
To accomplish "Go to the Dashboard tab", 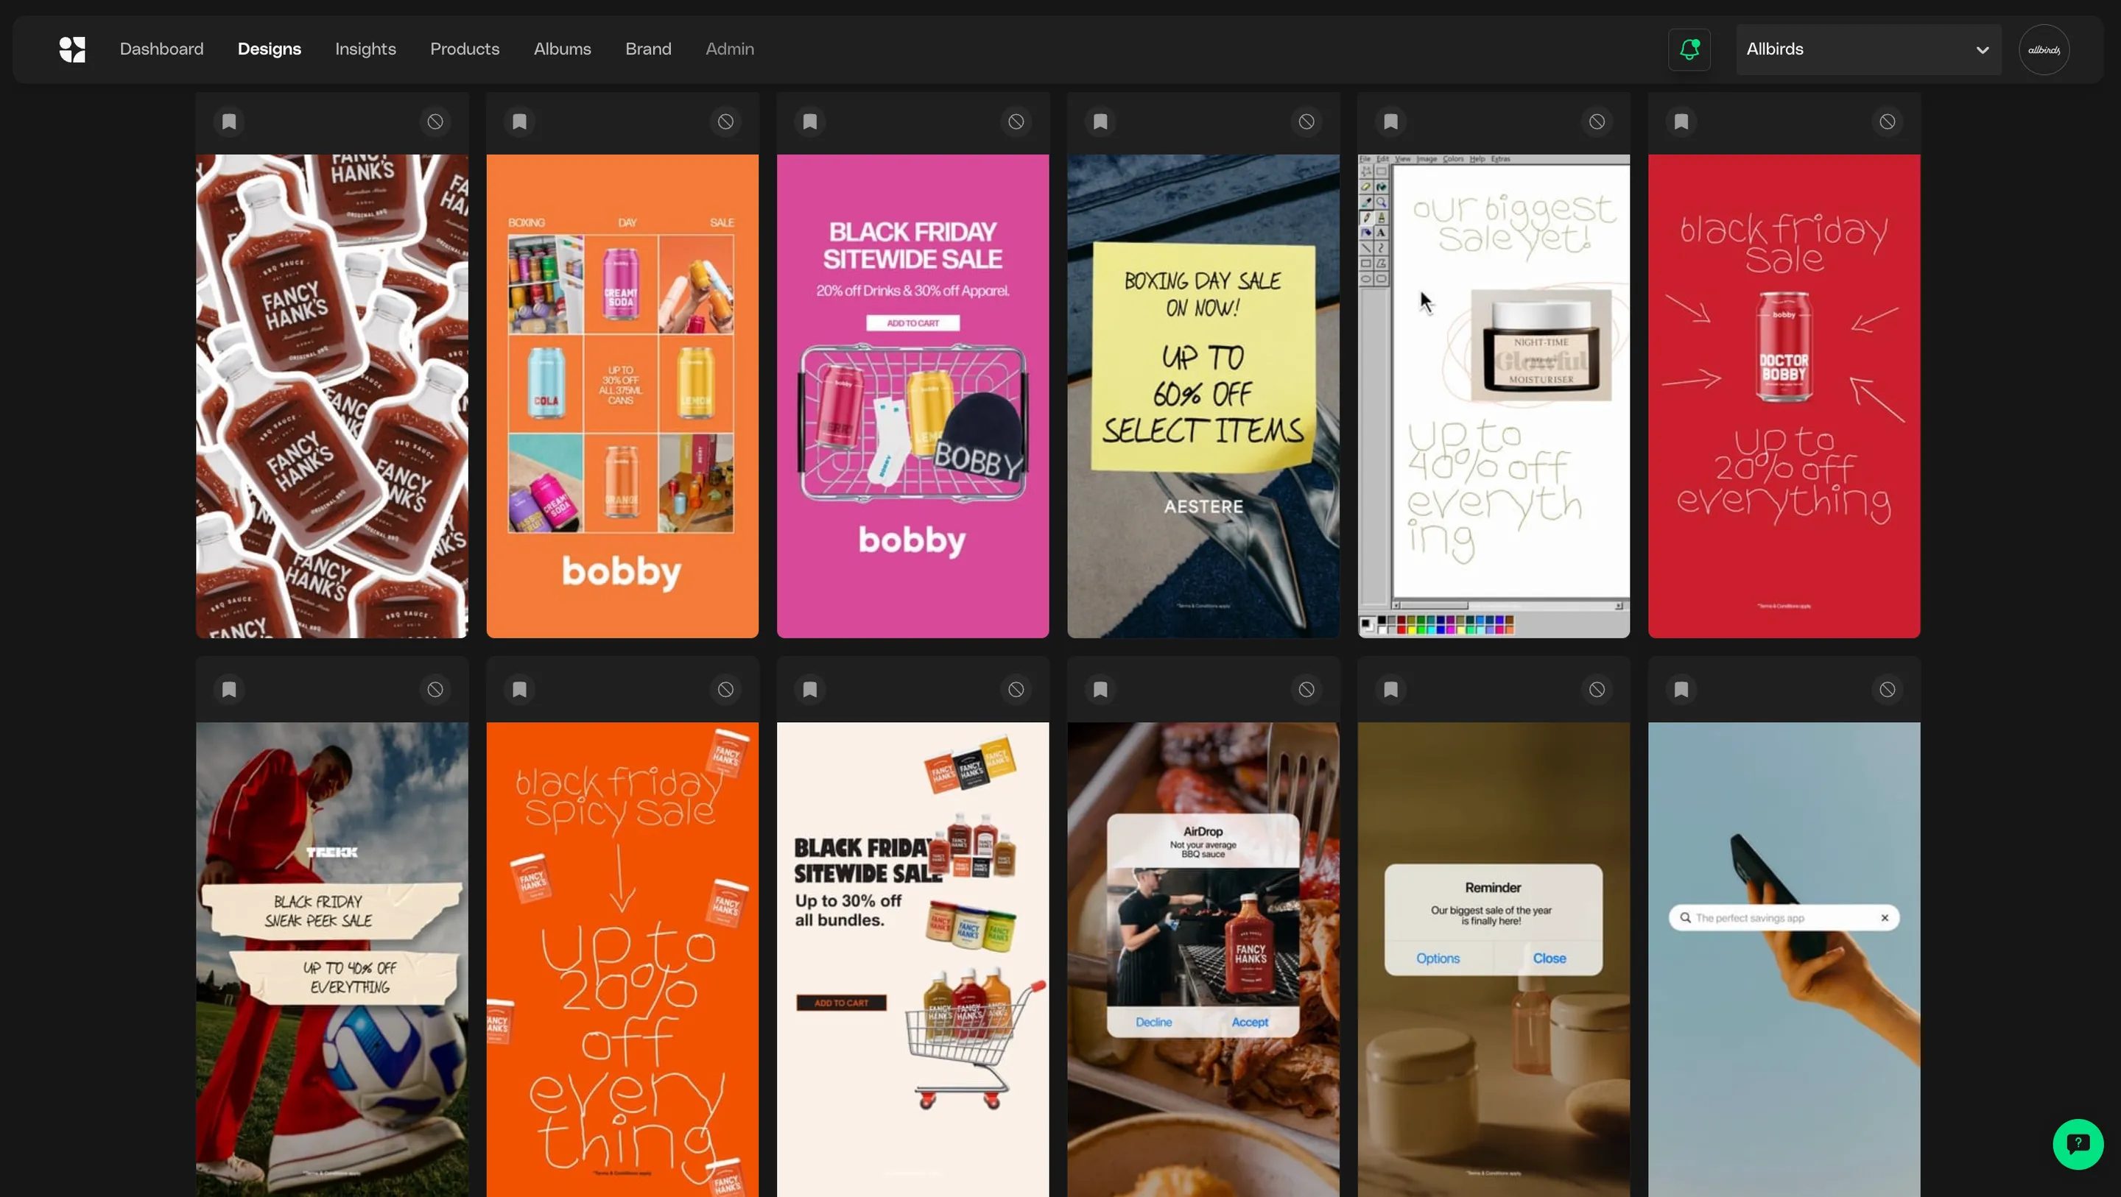I will pos(161,49).
